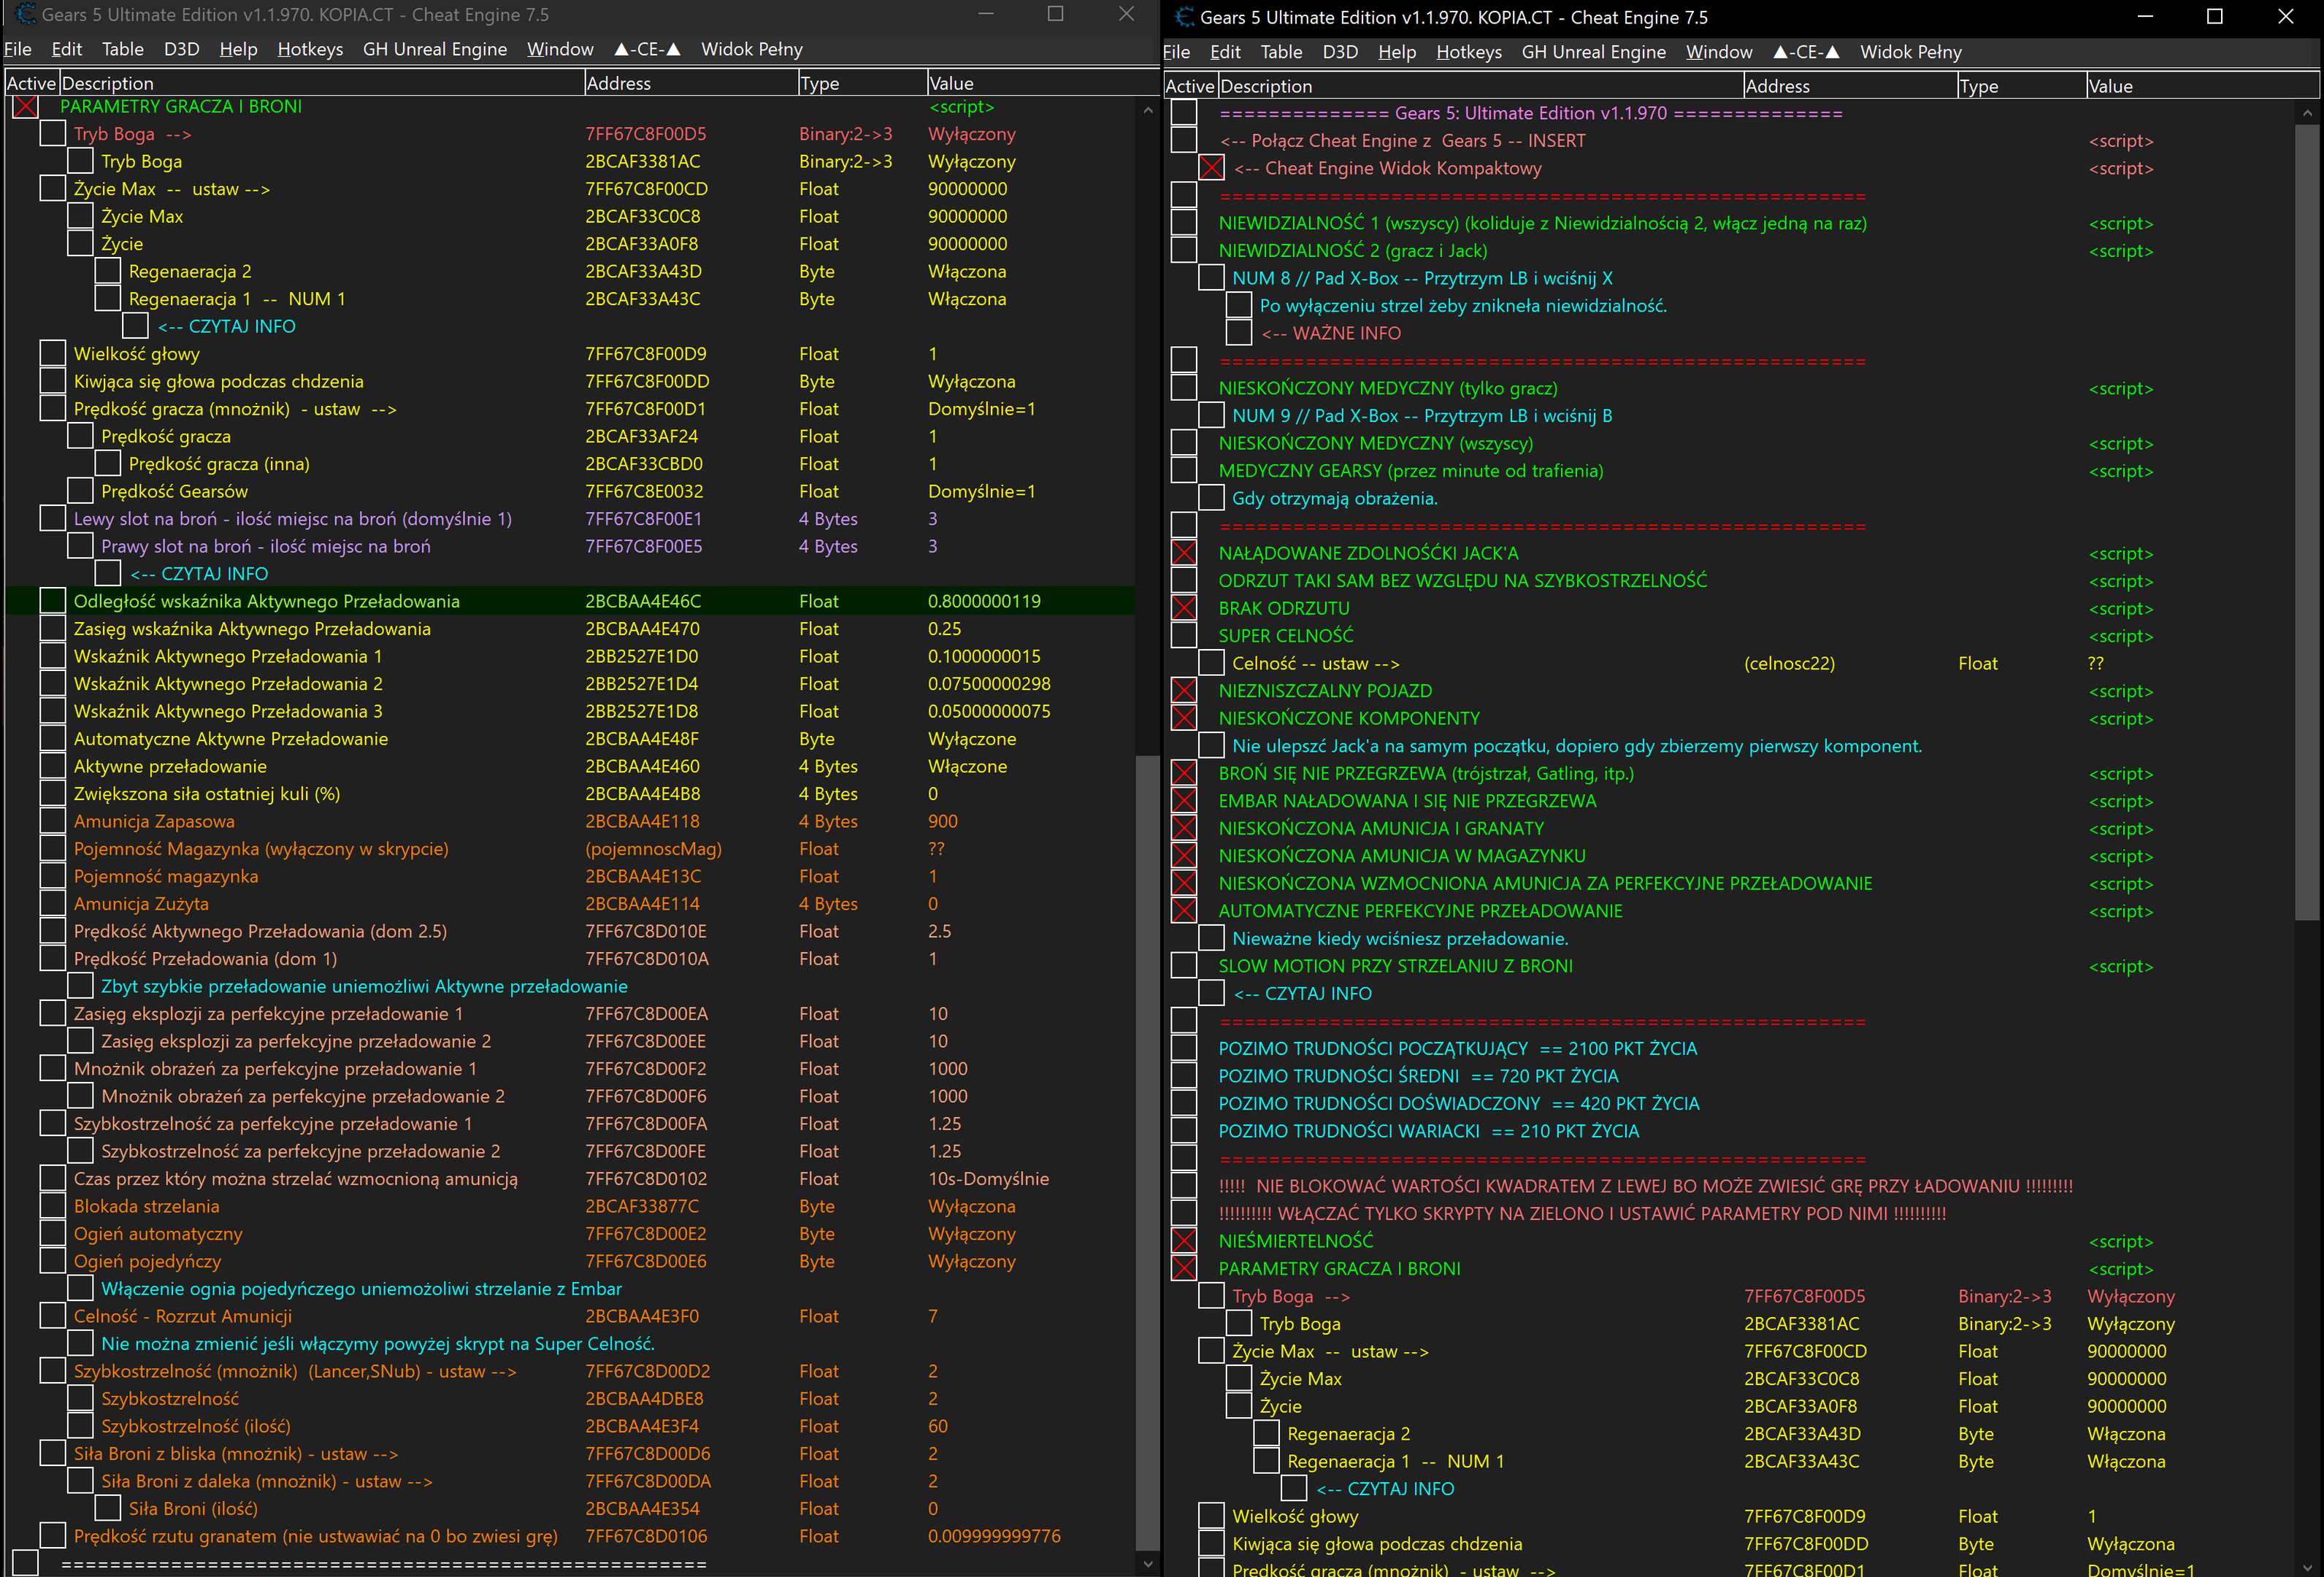The height and width of the screenshot is (1577, 2324).
Task: Click the Description column header in the left window
Action: [322, 83]
